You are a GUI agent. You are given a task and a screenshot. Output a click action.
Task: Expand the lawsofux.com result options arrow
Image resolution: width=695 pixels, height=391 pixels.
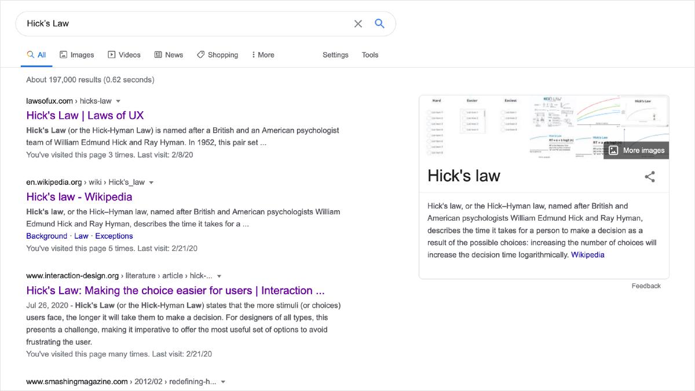click(x=118, y=101)
